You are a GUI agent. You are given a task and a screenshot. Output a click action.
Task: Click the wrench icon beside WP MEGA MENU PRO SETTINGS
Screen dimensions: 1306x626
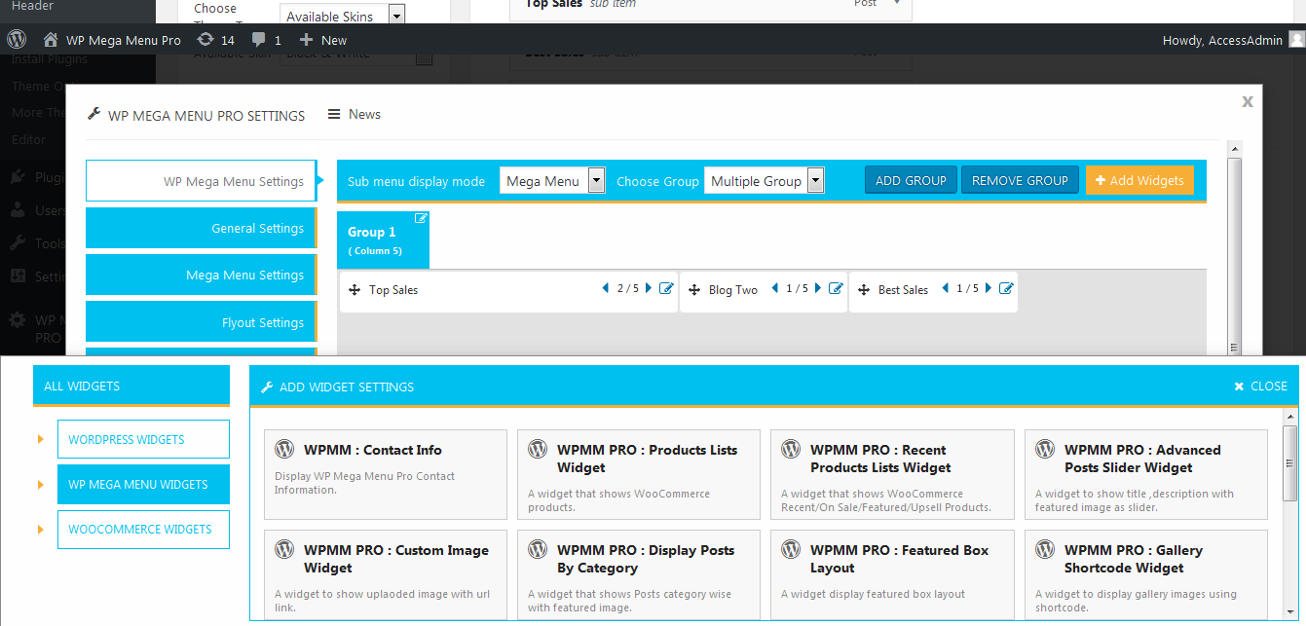pyautogui.click(x=94, y=114)
